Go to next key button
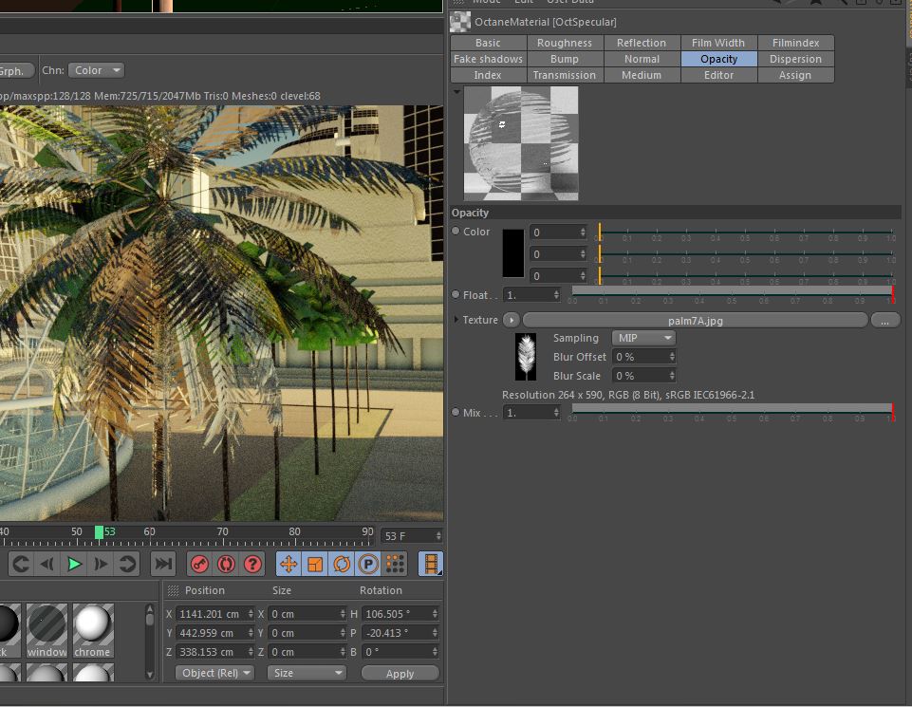The image size is (912, 707). 127,564
